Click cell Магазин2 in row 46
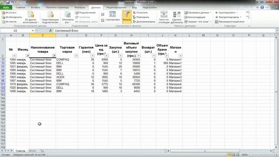 tap(175, 74)
